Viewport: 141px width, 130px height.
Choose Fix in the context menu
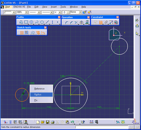click(x=41, y=100)
